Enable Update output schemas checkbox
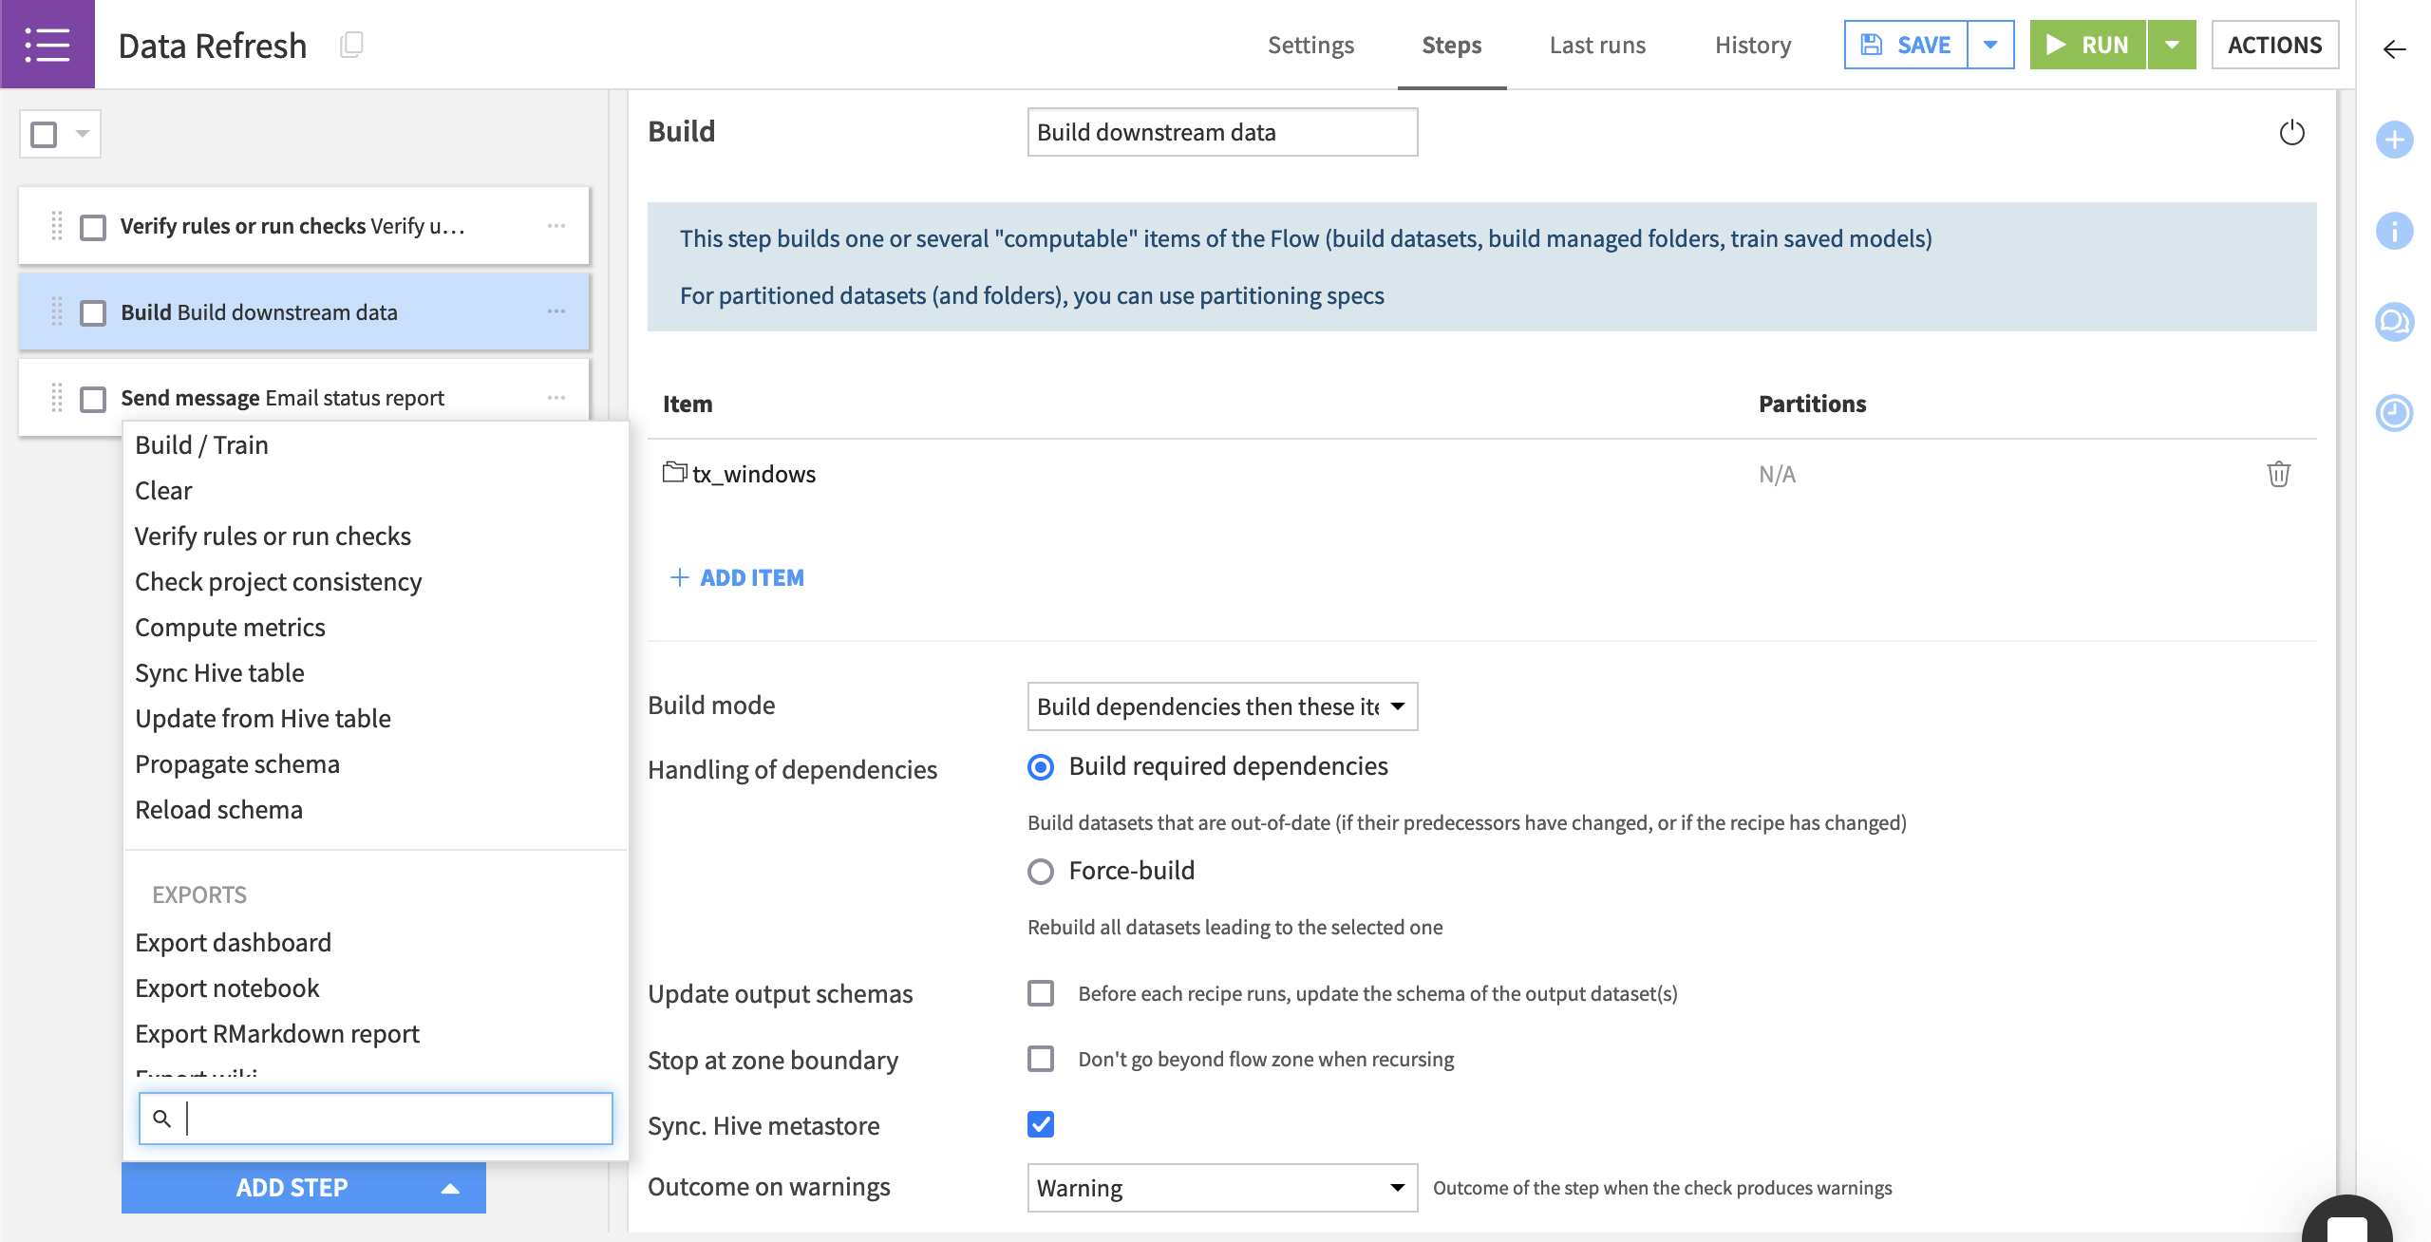Viewport: 2431px width, 1242px height. coord(1041,993)
